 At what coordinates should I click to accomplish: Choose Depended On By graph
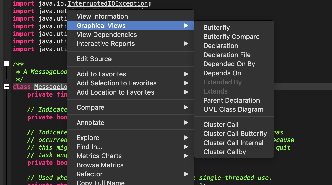(x=229, y=64)
